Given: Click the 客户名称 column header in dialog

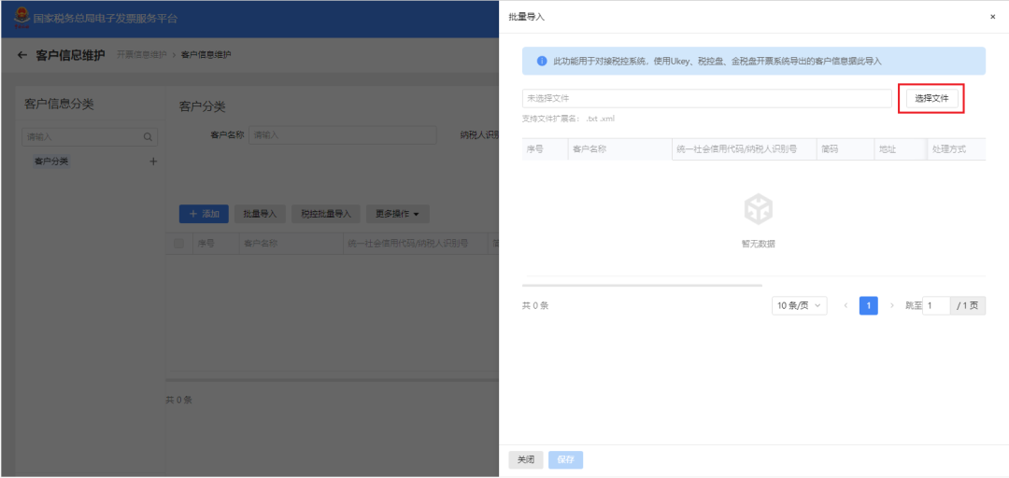Looking at the screenshot, I should pos(619,149).
